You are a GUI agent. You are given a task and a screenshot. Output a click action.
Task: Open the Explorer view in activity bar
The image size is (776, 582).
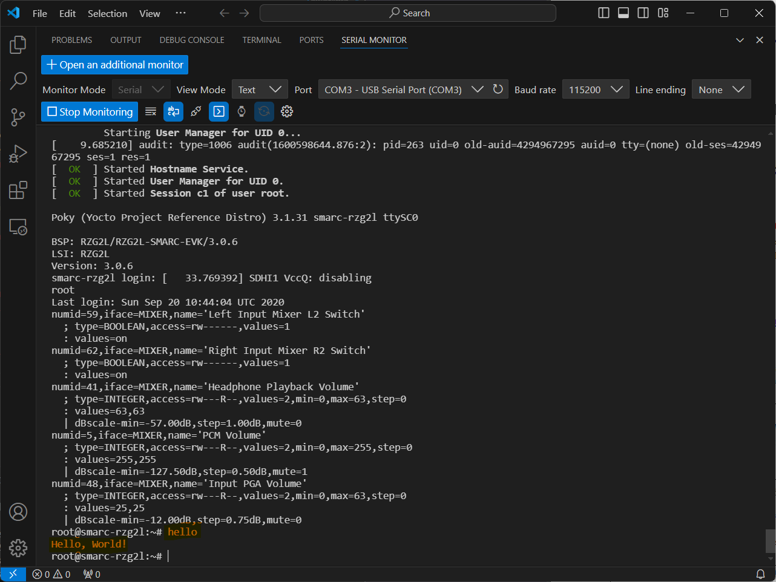pyautogui.click(x=18, y=44)
